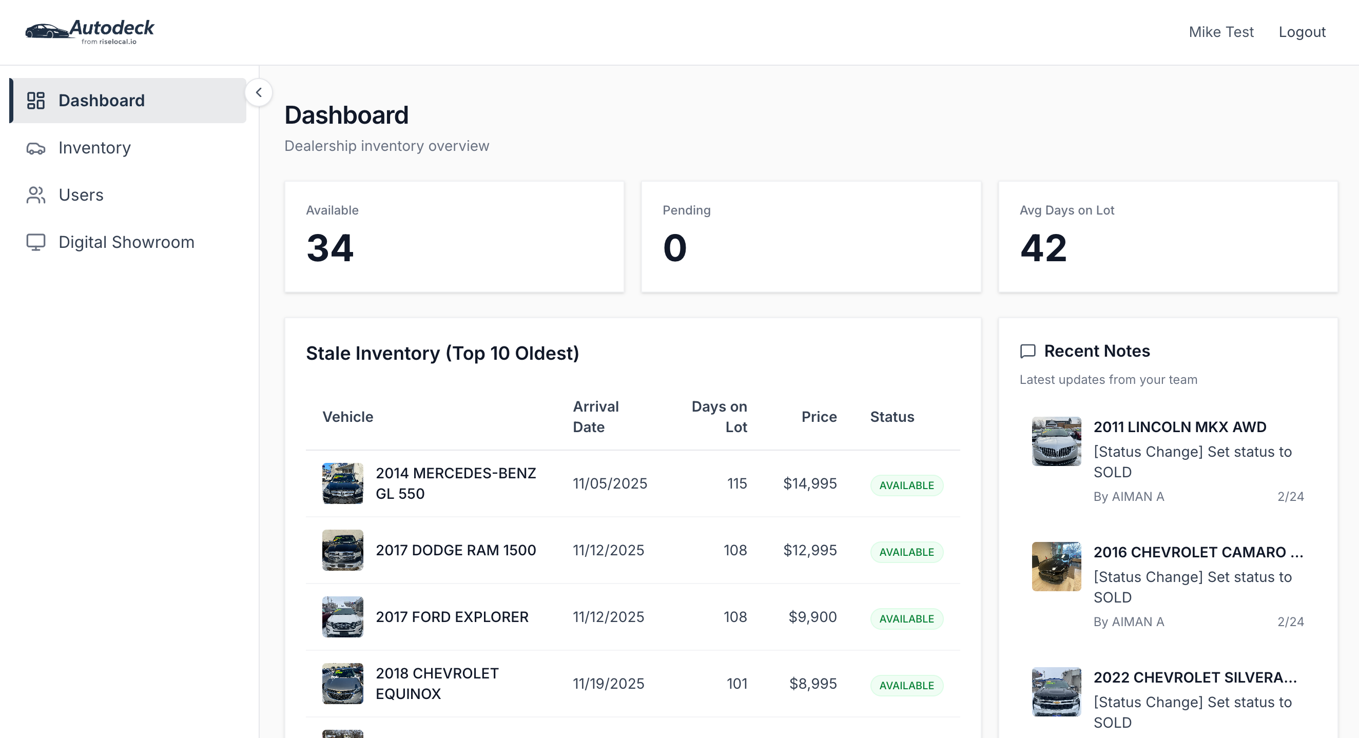This screenshot has height=738, width=1359.
Task: Click the Logout button
Action: point(1302,32)
